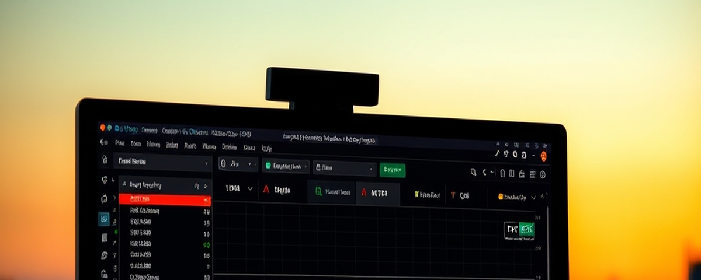Click the search magnifier icon in right toolbar
Screen dimensions: 701x280
pyautogui.click(x=474, y=173)
